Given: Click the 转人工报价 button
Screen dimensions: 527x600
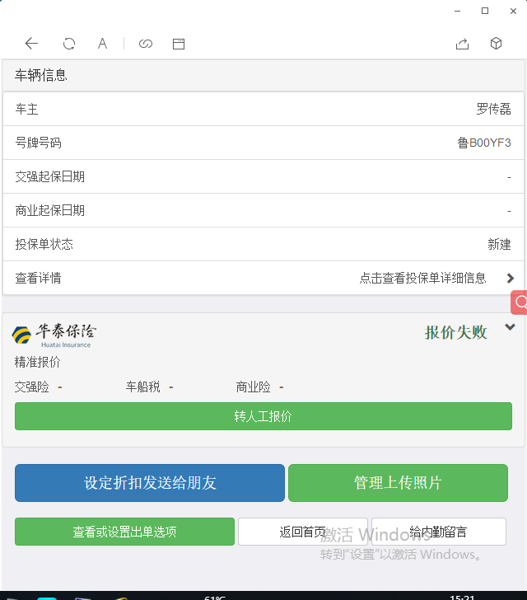Looking at the screenshot, I should tap(263, 416).
